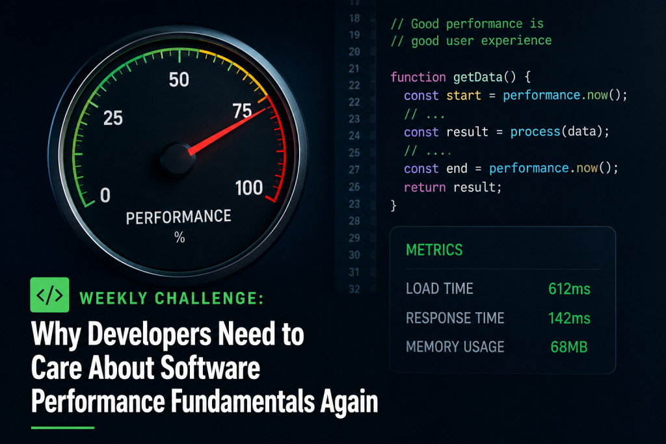Click the '142ms' response time value
The width and height of the screenshot is (666, 444).
pyautogui.click(x=569, y=319)
